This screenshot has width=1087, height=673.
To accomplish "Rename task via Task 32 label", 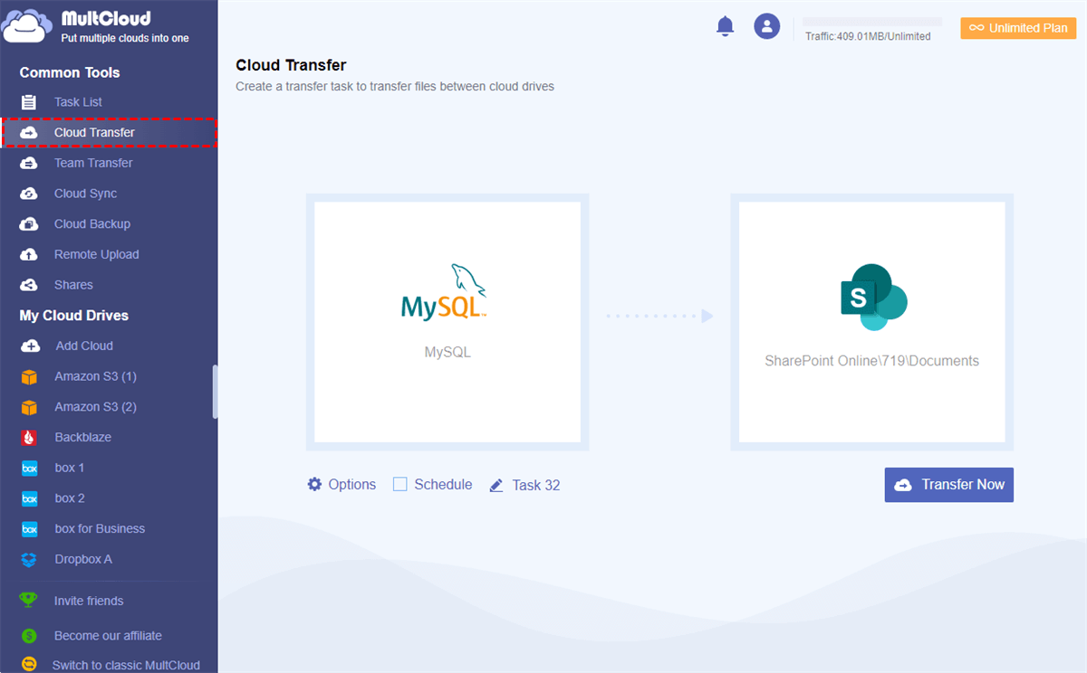I will [536, 485].
